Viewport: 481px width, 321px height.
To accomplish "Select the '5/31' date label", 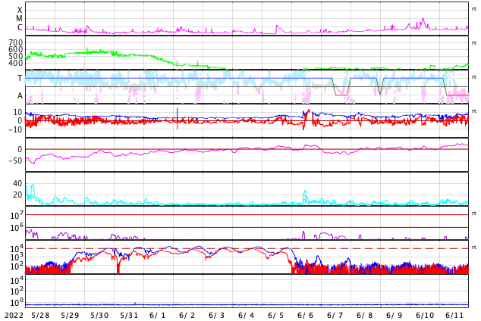I will [129, 315].
